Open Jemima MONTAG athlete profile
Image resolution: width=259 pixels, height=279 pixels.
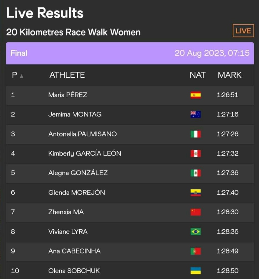click(x=75, y=114)
